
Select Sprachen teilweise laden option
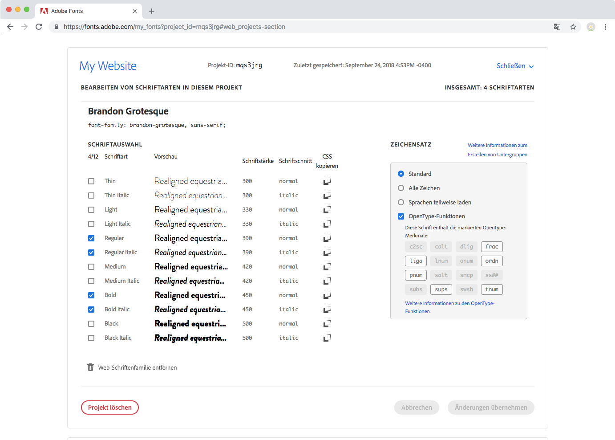[401, 202]
